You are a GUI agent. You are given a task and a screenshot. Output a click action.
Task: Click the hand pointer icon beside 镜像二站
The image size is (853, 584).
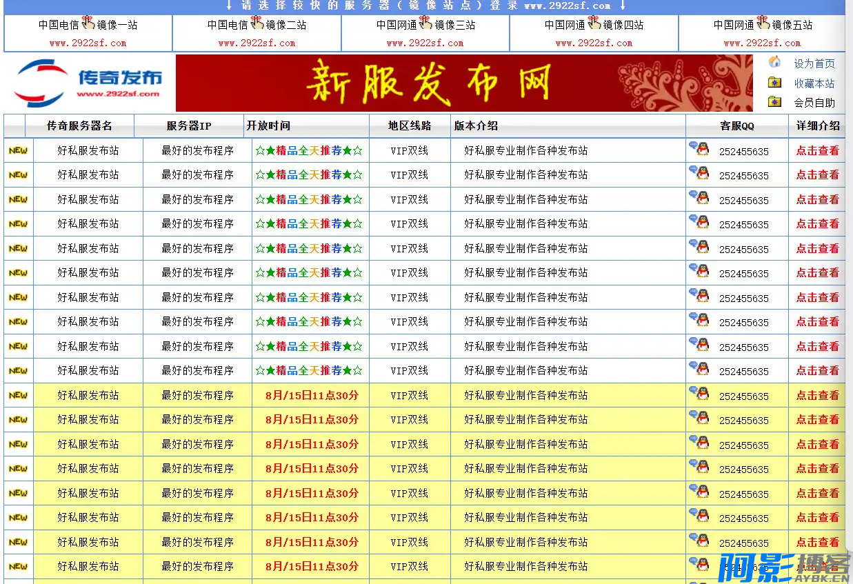point(257,23)
